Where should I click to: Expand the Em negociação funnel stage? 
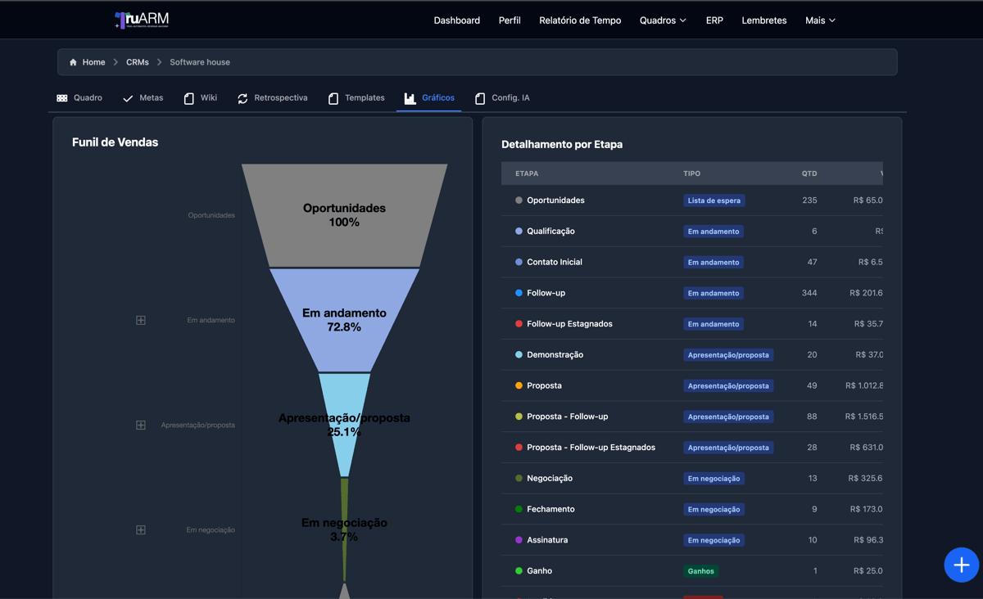click(141, 529)
